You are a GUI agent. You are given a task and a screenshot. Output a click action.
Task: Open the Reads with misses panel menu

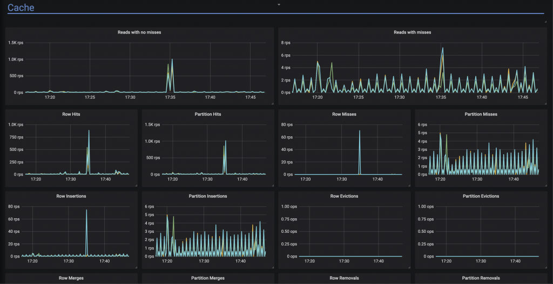(412, 32)
